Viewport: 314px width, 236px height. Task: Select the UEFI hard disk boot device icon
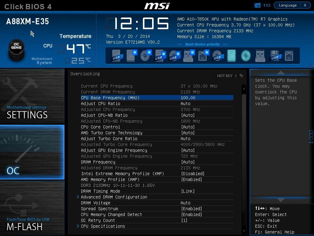pos(132,56)
